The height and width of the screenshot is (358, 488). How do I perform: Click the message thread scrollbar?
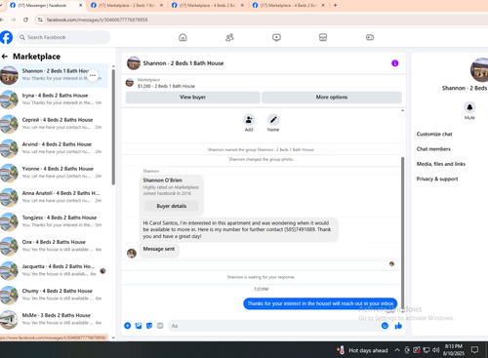coord(402,232)
